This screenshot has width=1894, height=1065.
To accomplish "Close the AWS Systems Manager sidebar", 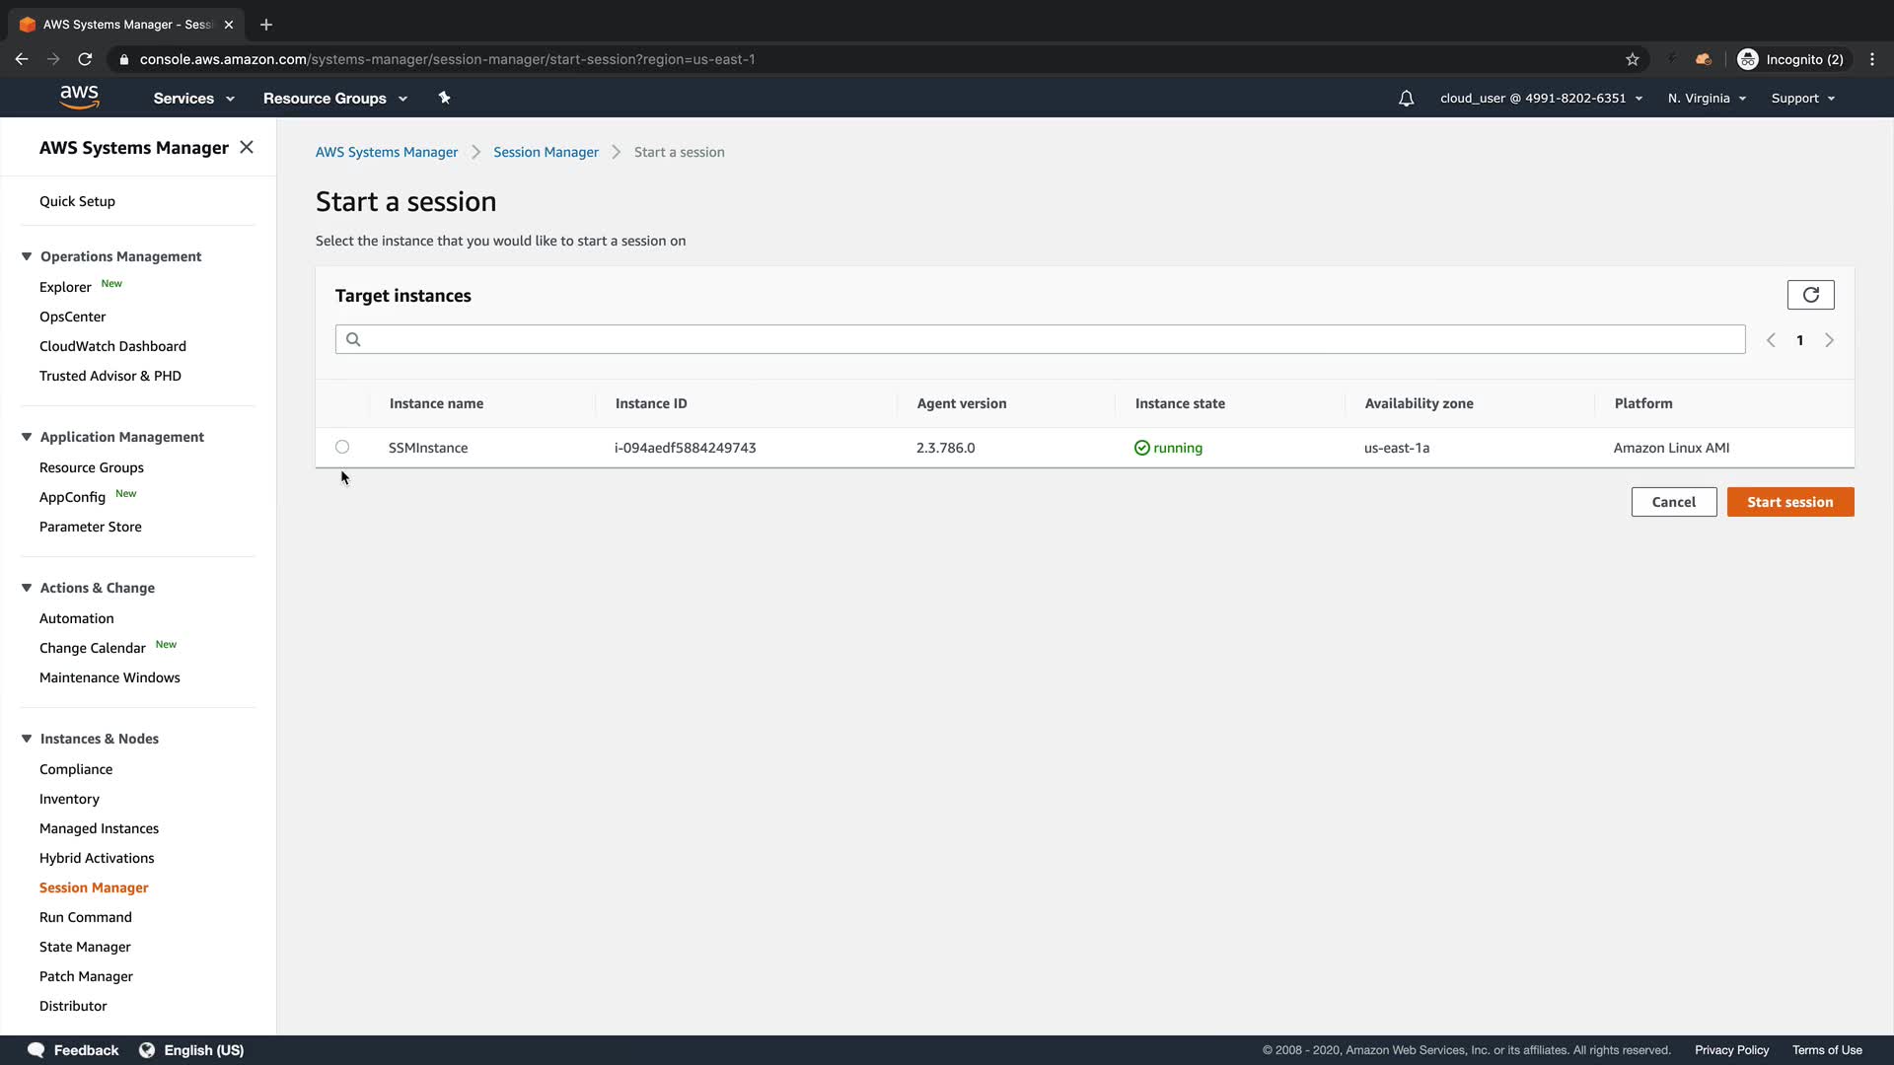I will point(247,147).
